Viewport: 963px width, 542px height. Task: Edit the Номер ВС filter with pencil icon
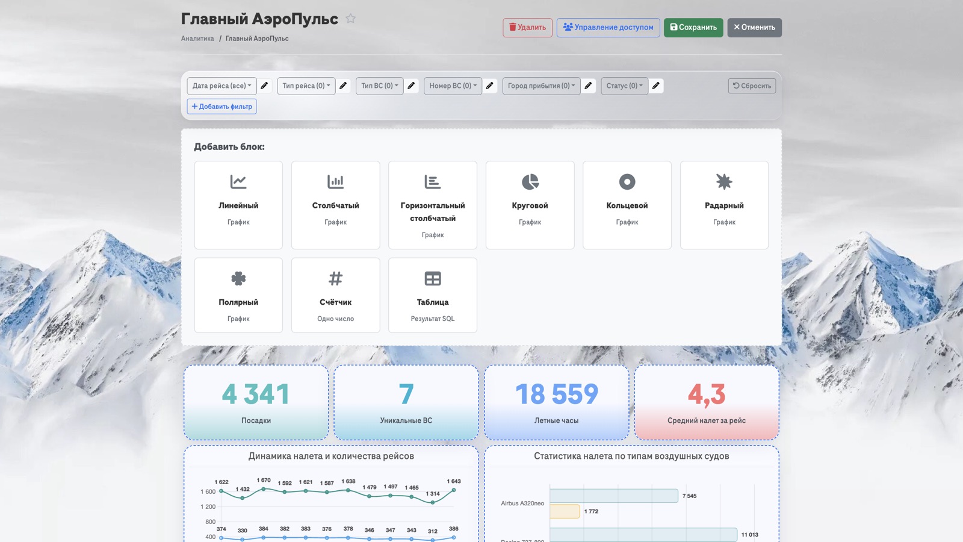coord(490,86)
